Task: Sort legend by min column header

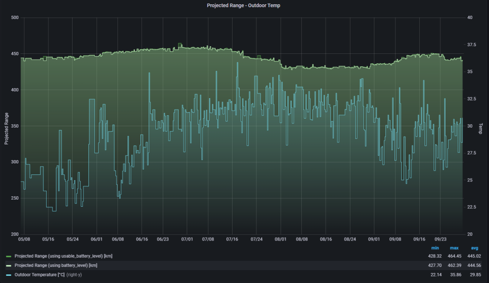Action: coord(434,248)
